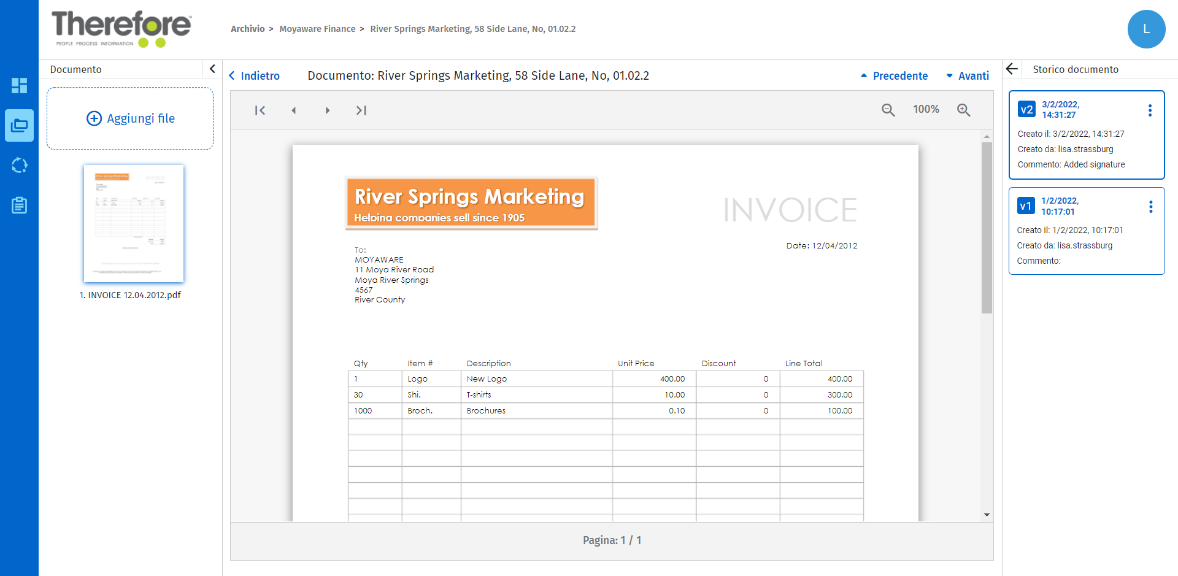Open the dashboard icon in sidebar

[19, 85]
